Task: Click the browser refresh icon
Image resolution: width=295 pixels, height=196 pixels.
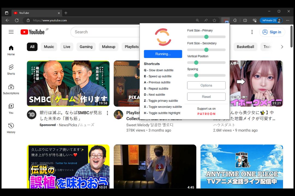Action: coord(17,20)
